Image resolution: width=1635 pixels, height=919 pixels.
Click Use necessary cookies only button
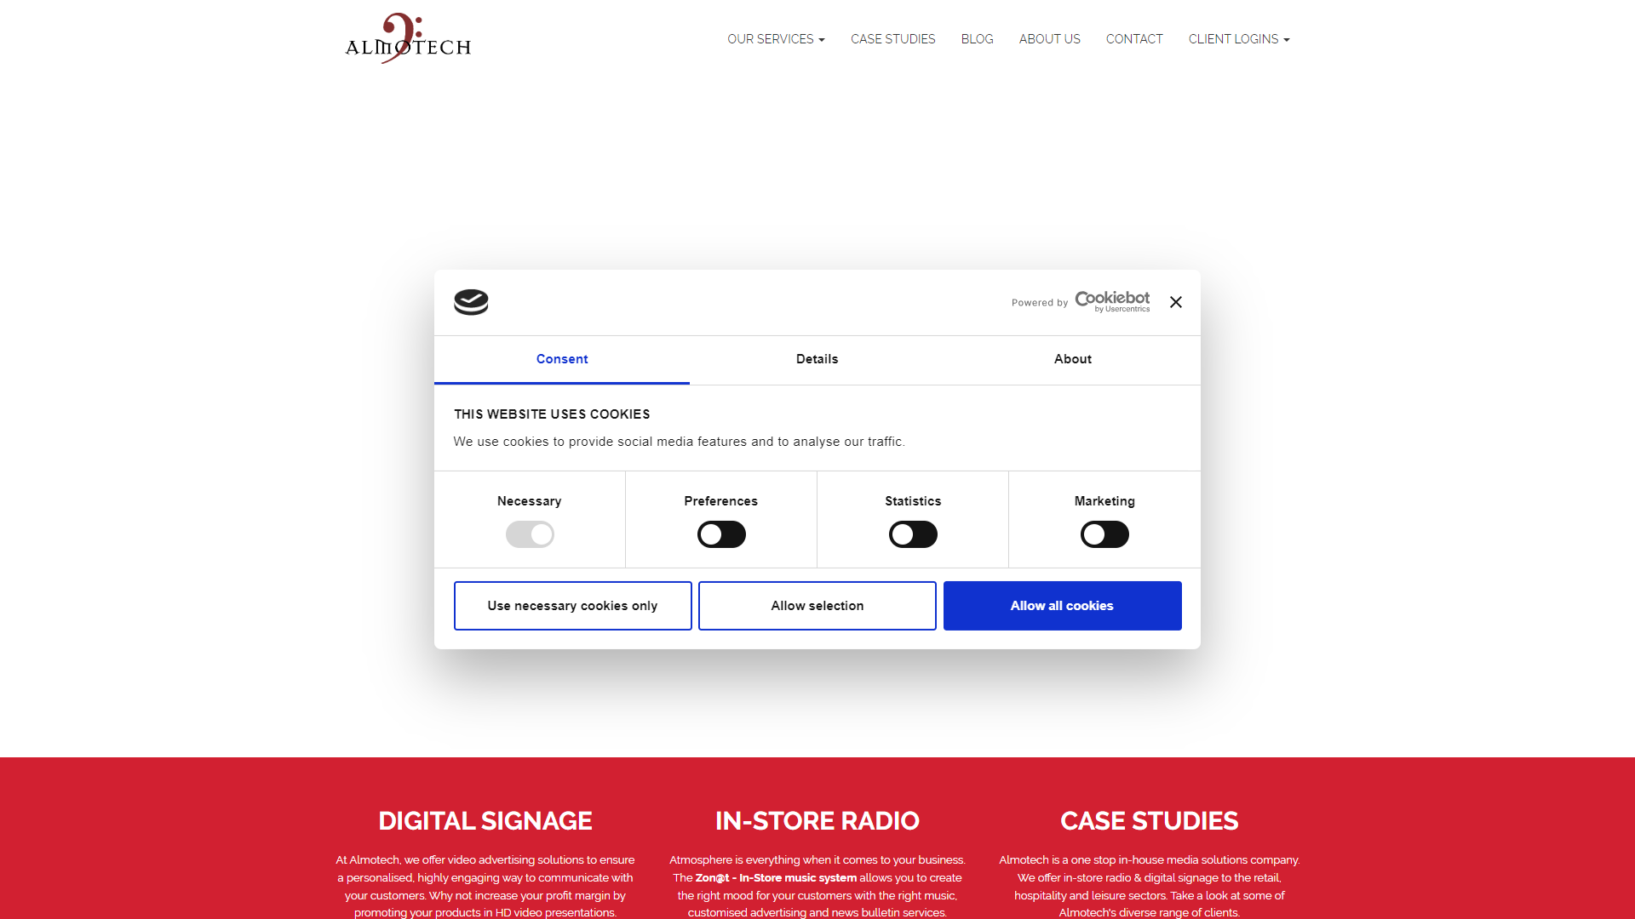point(572,606)
